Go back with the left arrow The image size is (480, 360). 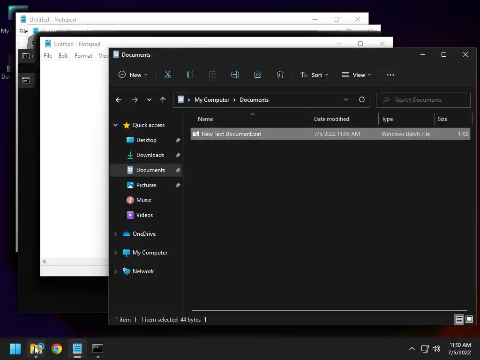119,100
